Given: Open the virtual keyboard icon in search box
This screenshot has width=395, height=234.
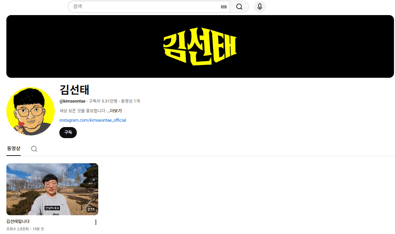Looking at the screenshot, I should [224, 7].
